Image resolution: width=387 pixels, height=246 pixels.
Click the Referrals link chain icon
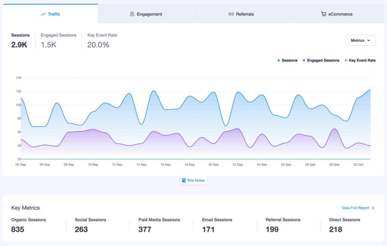pos(231,14)
